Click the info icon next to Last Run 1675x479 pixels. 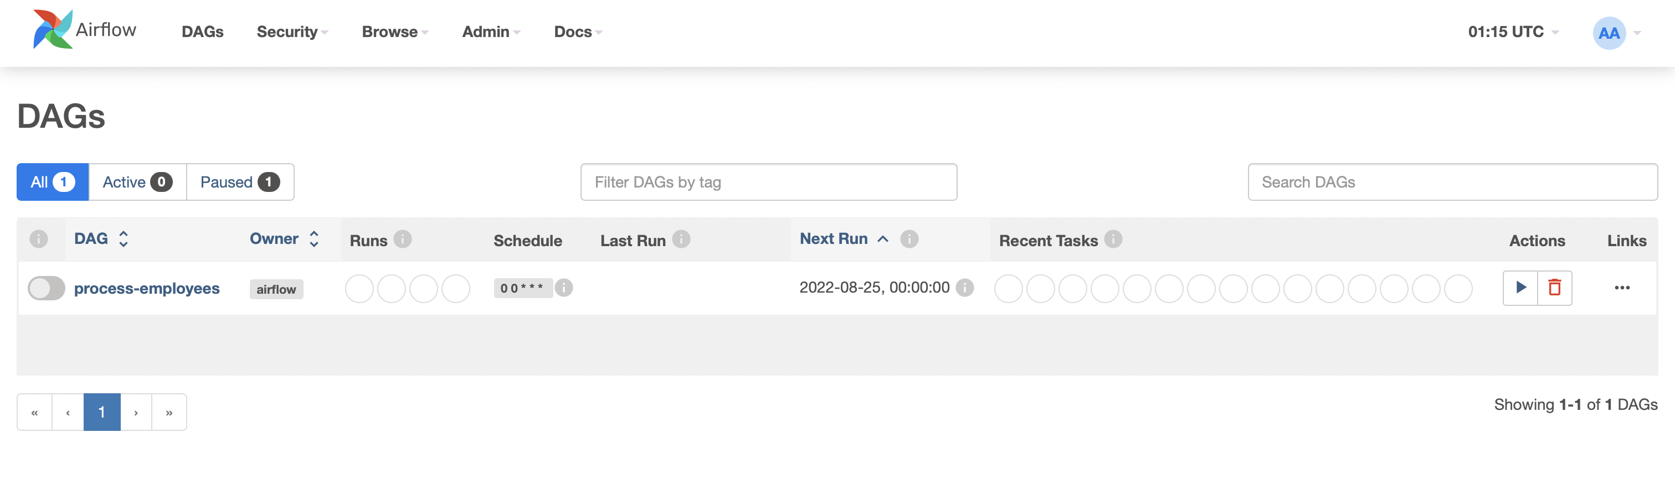pos(681,239)
